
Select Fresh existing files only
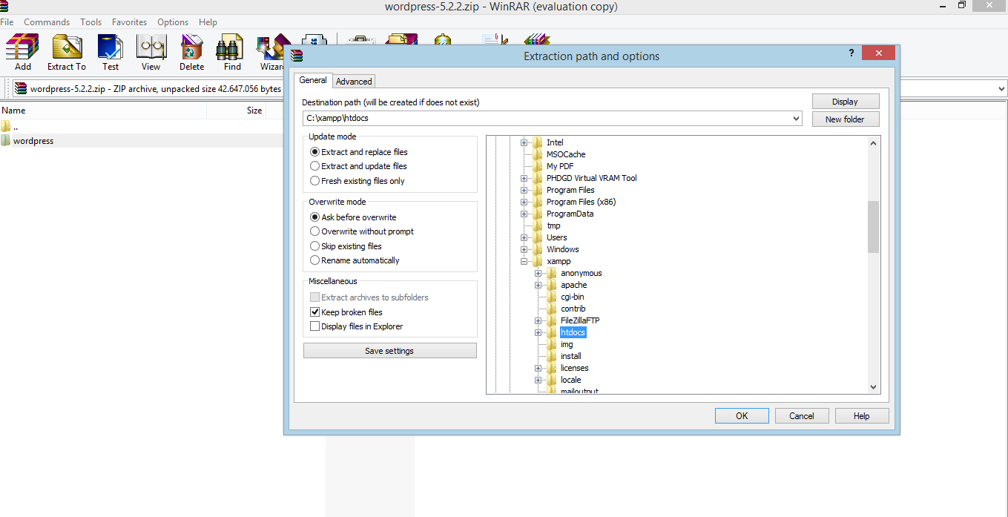tap(358, 181)
